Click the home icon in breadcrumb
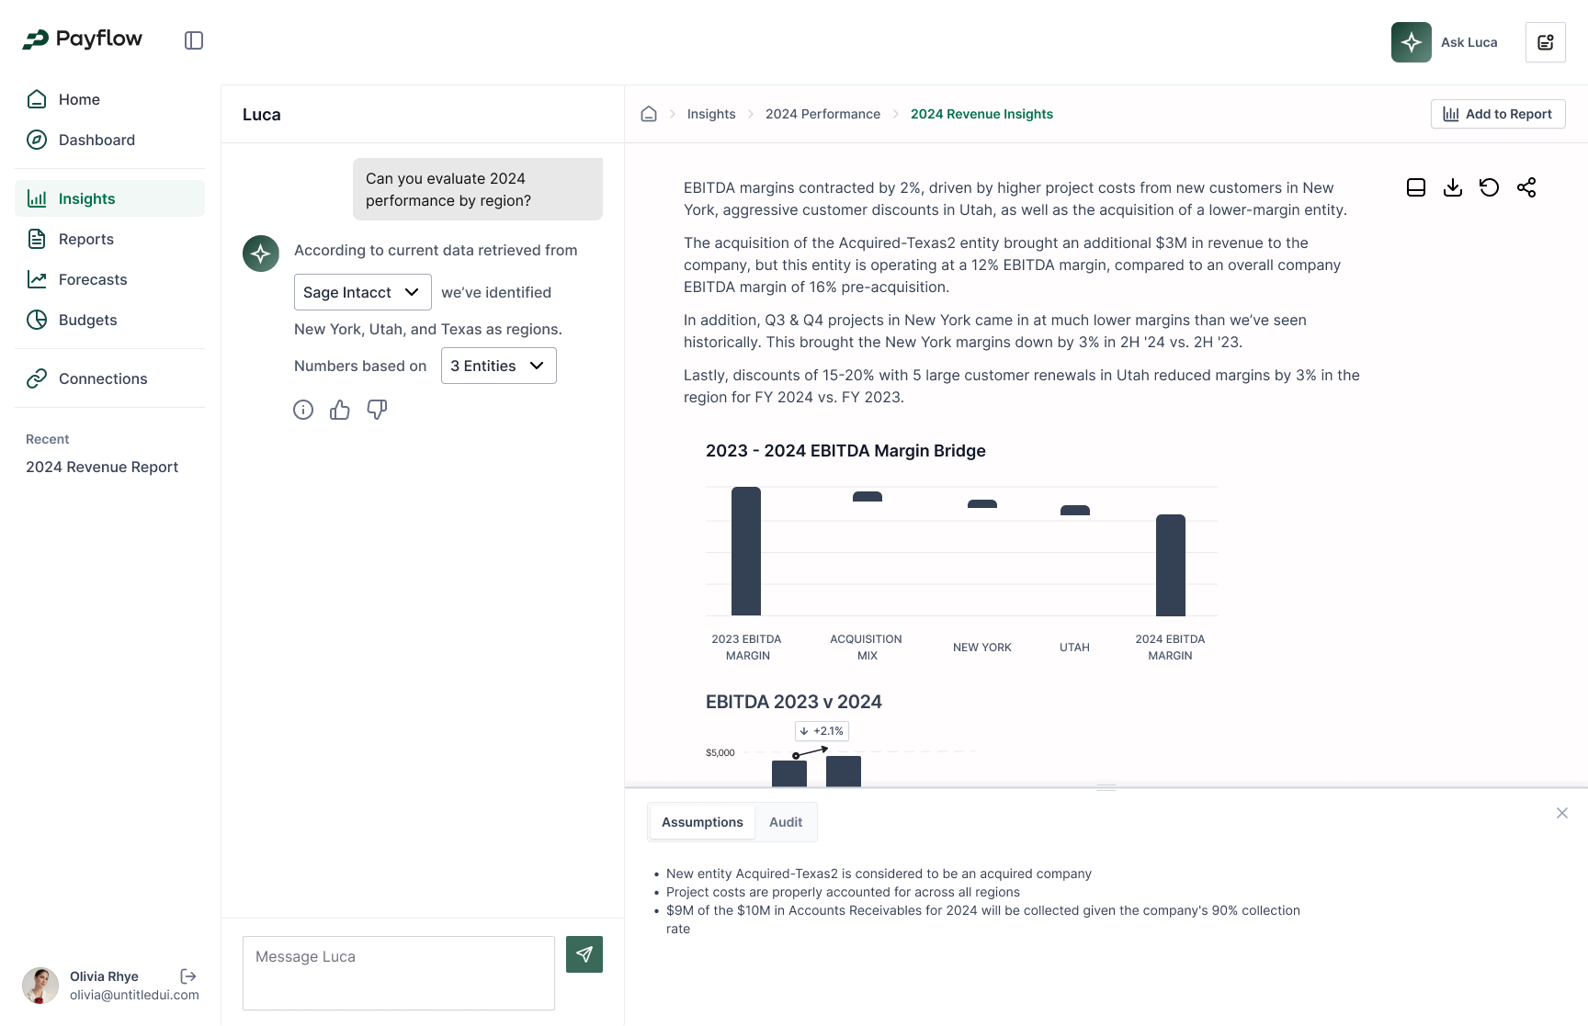Screen dimensions: 1588x1026 click(649, 114)
